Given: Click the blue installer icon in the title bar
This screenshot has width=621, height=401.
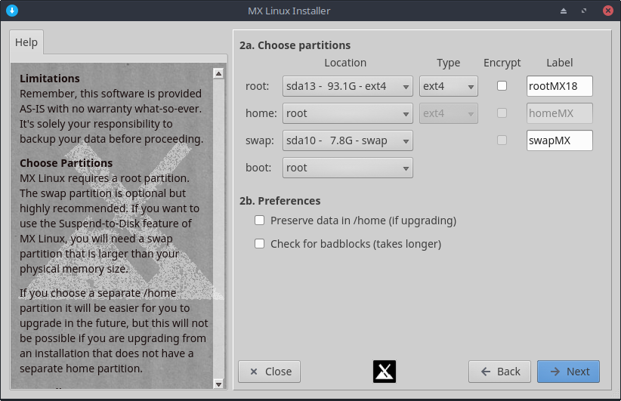Looking at the screenshot, I should click(12, 11).
